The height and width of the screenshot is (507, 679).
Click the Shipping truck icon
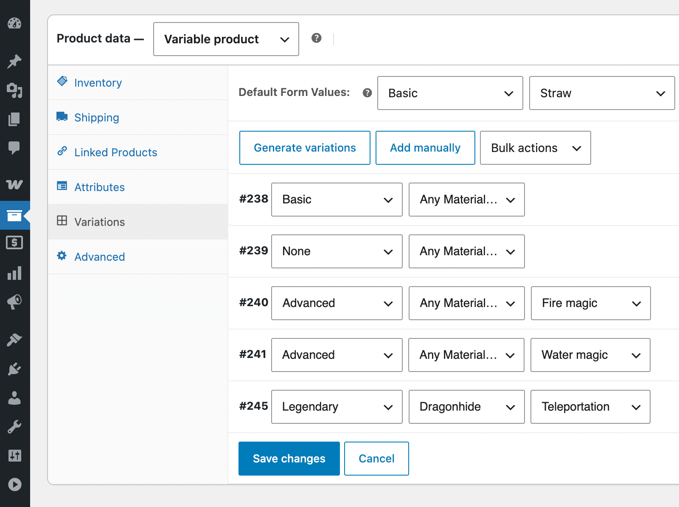click(x=62, y=116)
